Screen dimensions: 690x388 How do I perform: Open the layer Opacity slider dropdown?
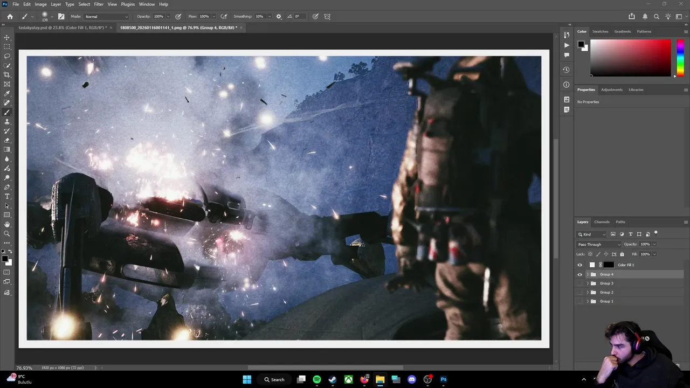[654, 244]
